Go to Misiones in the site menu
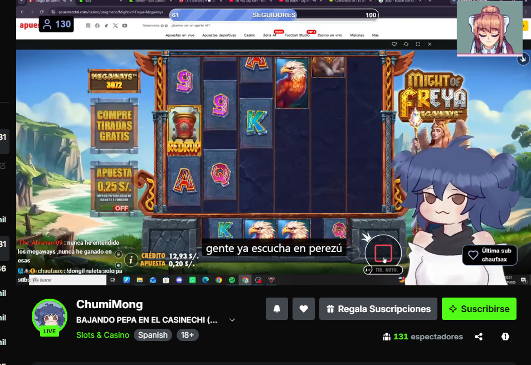This screenshot has height=365, width=531. click(357, 35)
